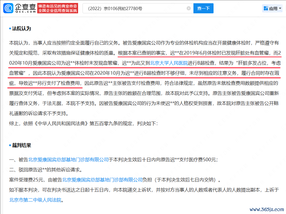Open the 企查查 logo homepage
Screen dimensions: 286x214
(x=20, y=8)
